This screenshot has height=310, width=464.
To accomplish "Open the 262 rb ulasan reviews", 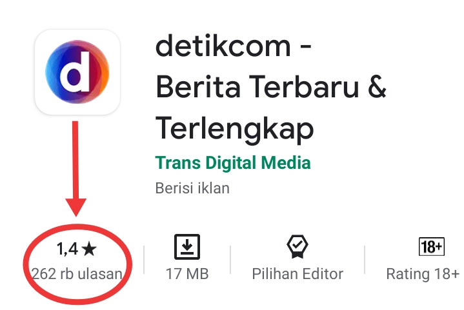I will 77,274.
